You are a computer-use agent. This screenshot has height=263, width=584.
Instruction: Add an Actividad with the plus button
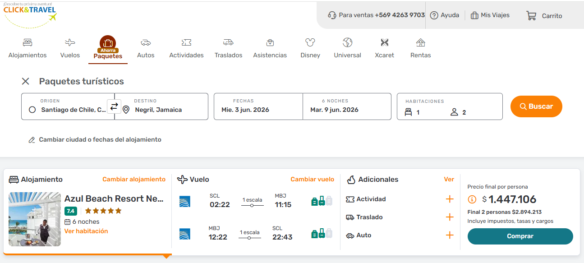450,199
